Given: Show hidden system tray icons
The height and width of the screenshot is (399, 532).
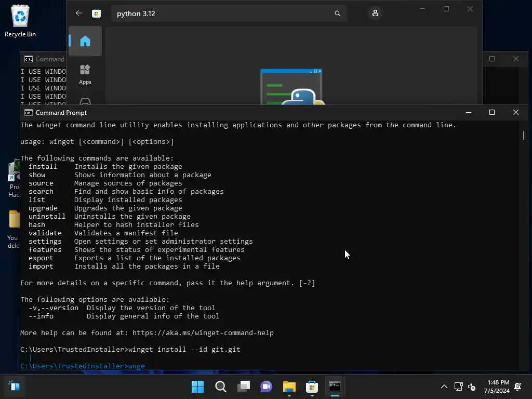Looking at the screenshot, I should point(444,387).
